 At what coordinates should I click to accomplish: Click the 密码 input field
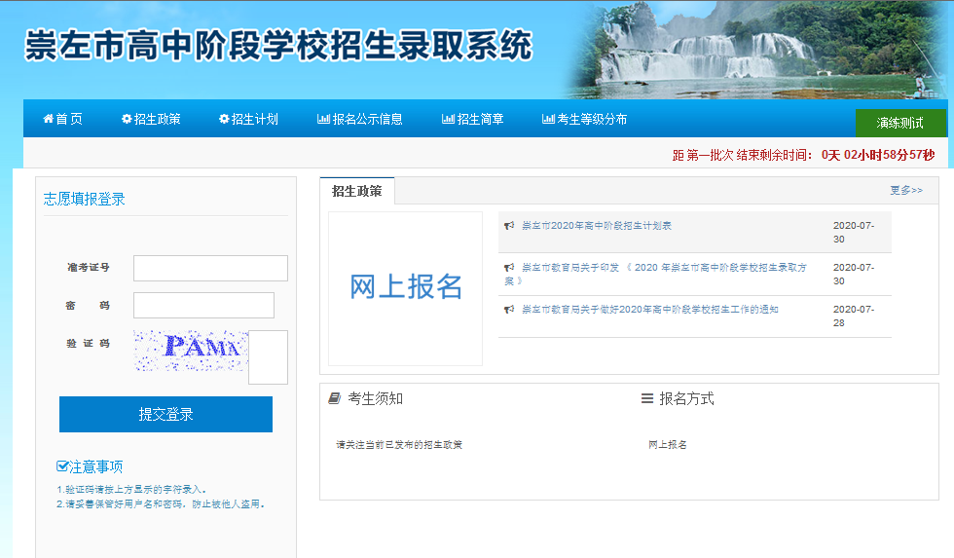[203, 305]
